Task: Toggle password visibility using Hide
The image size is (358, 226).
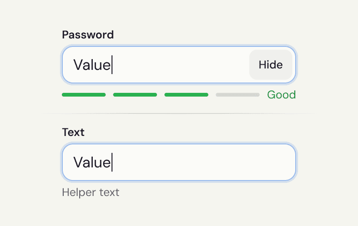Action: (271, 65)
